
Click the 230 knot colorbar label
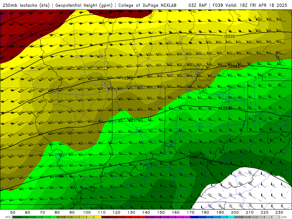(x=279, y=212)
